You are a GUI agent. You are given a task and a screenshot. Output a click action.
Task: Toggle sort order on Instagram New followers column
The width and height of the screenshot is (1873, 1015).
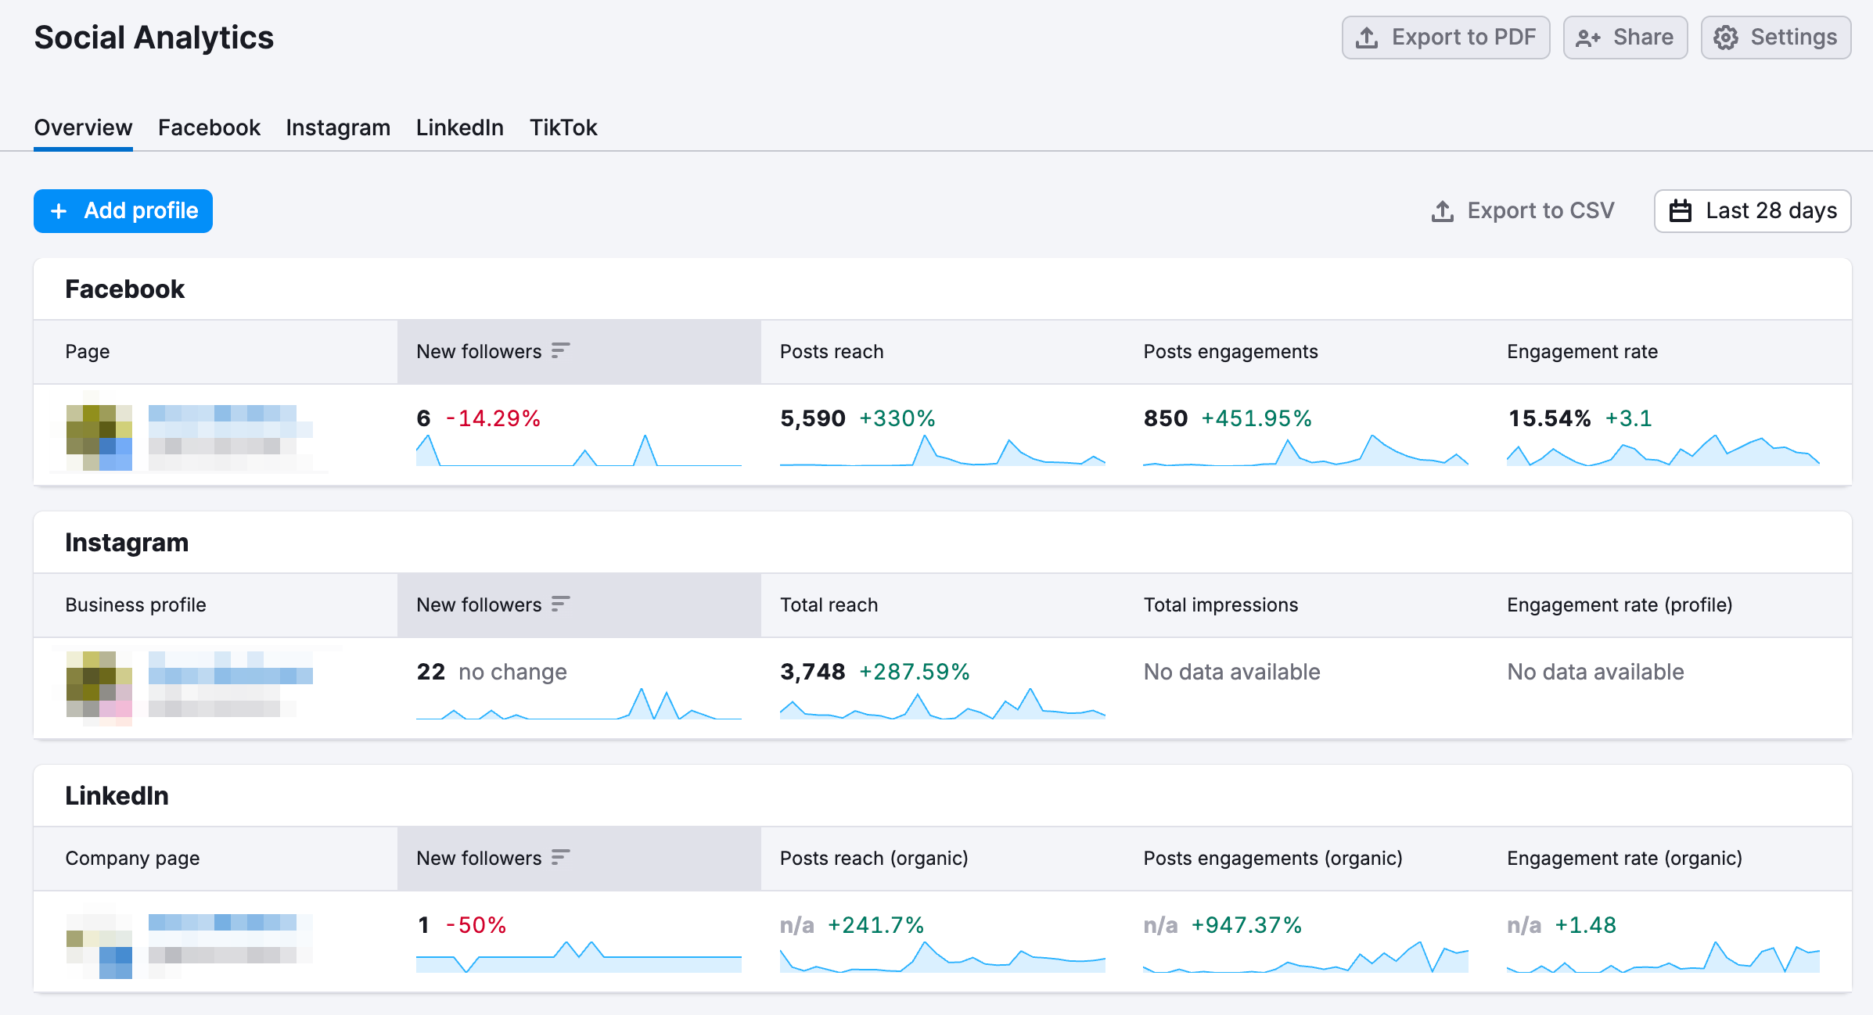pyautogui.click(x=559, y=604)
